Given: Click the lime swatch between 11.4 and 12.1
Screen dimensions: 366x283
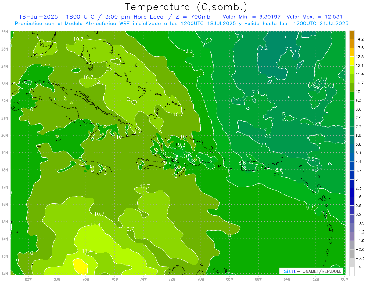Looking at the screenshot, I should point(352,70).
